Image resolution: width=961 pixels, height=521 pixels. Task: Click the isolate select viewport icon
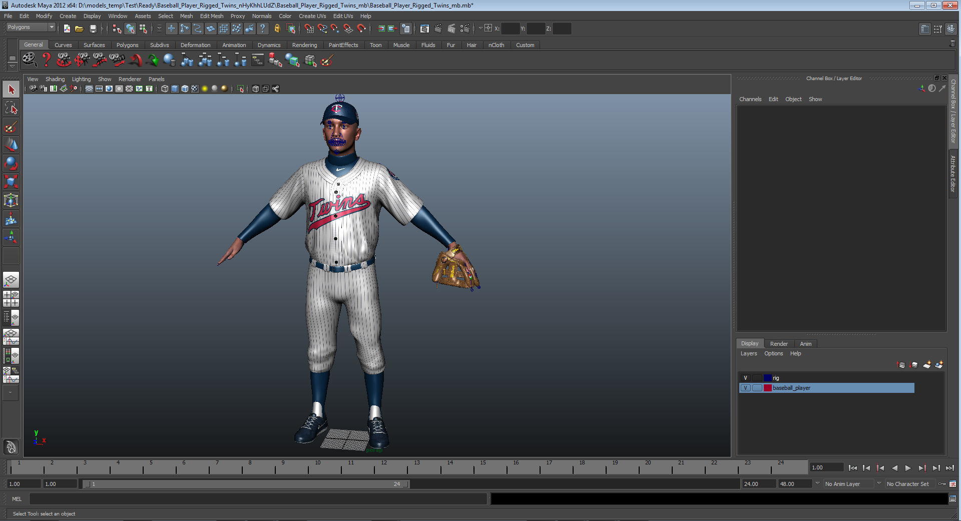pyautogui.click(x=240, y=89)
